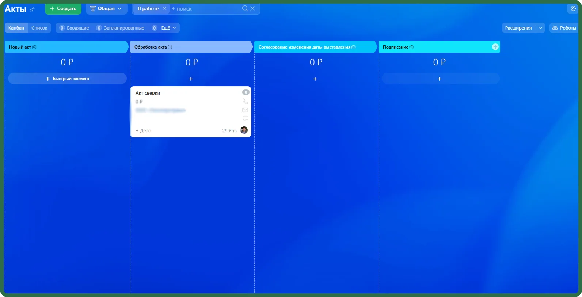Click the email icon on Акт сверки card

tap(245, 110)
